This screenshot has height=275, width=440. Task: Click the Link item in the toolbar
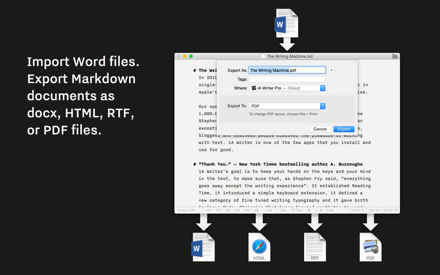click(x=330, y=210)
